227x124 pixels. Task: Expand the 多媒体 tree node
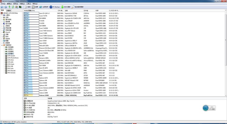click(2, 26)
